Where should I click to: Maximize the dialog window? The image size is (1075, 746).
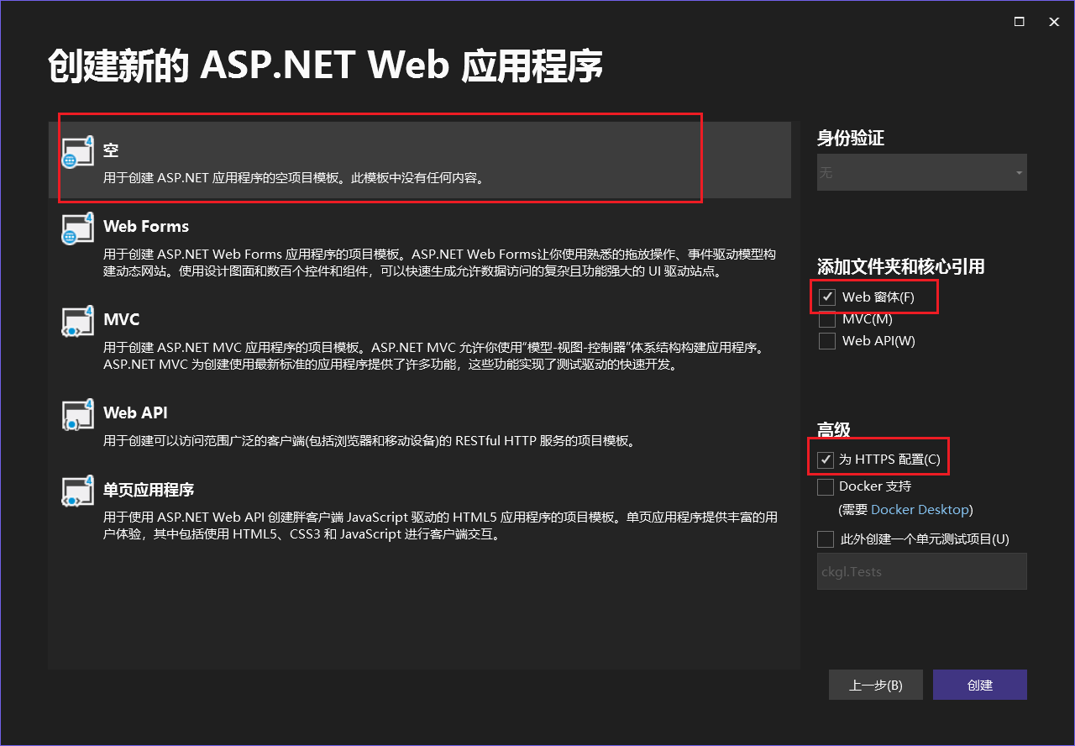pos(1020,22)
